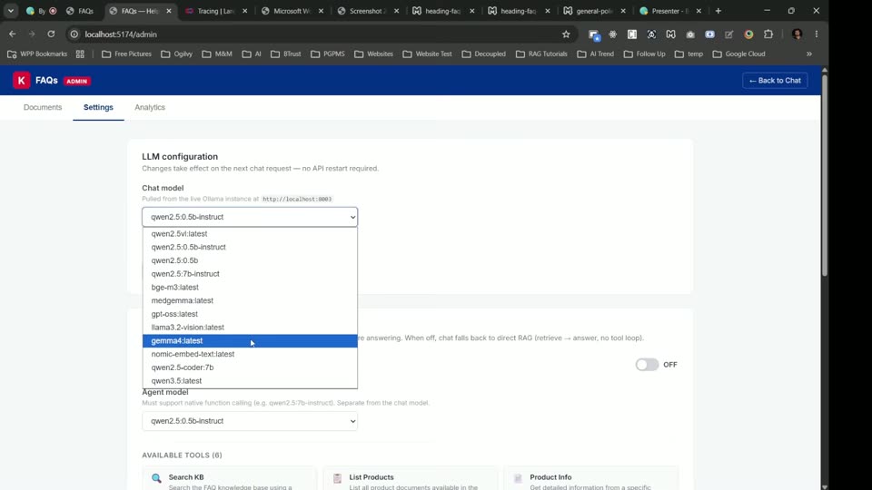
Task: Select qwen2.5:0.5b-instruct list option
Action: [250, 247]
